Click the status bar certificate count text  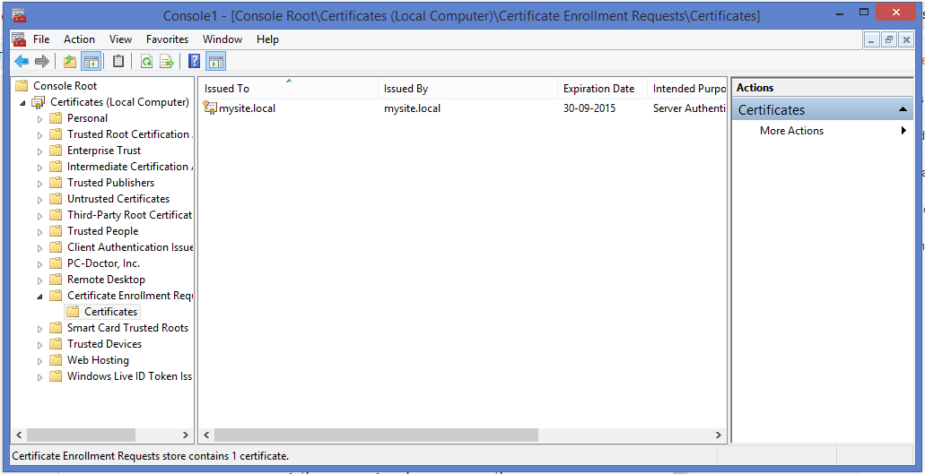151,456
